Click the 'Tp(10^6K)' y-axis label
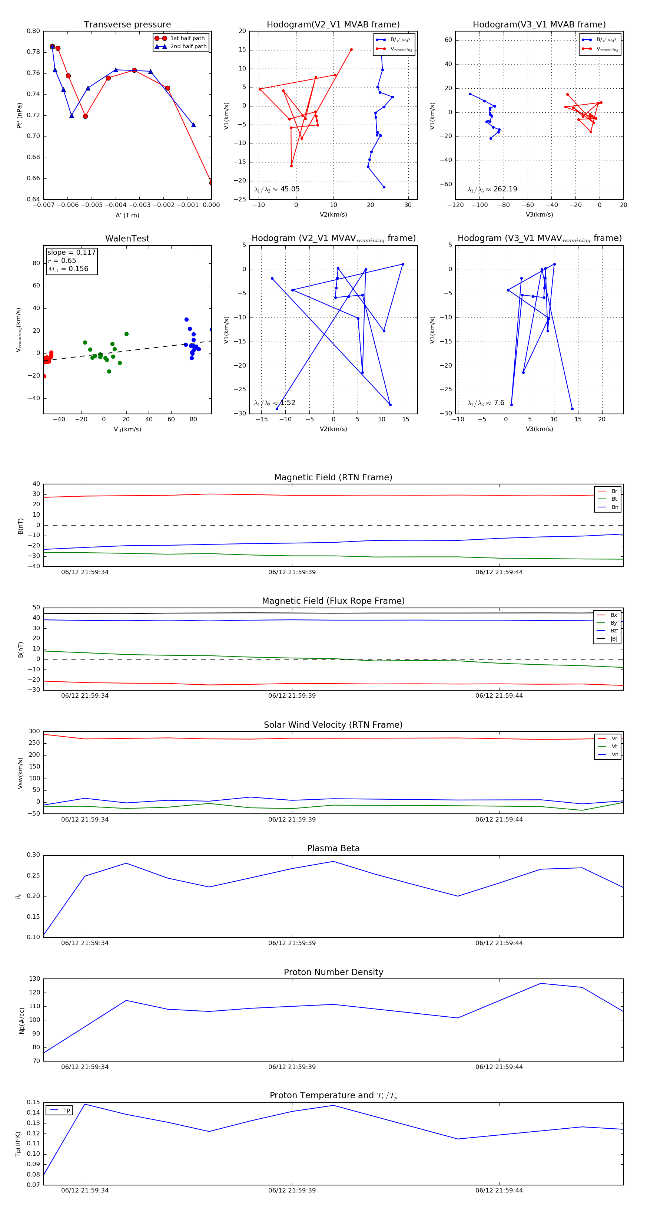The image size is (667, 1224). click(19, 1144)
